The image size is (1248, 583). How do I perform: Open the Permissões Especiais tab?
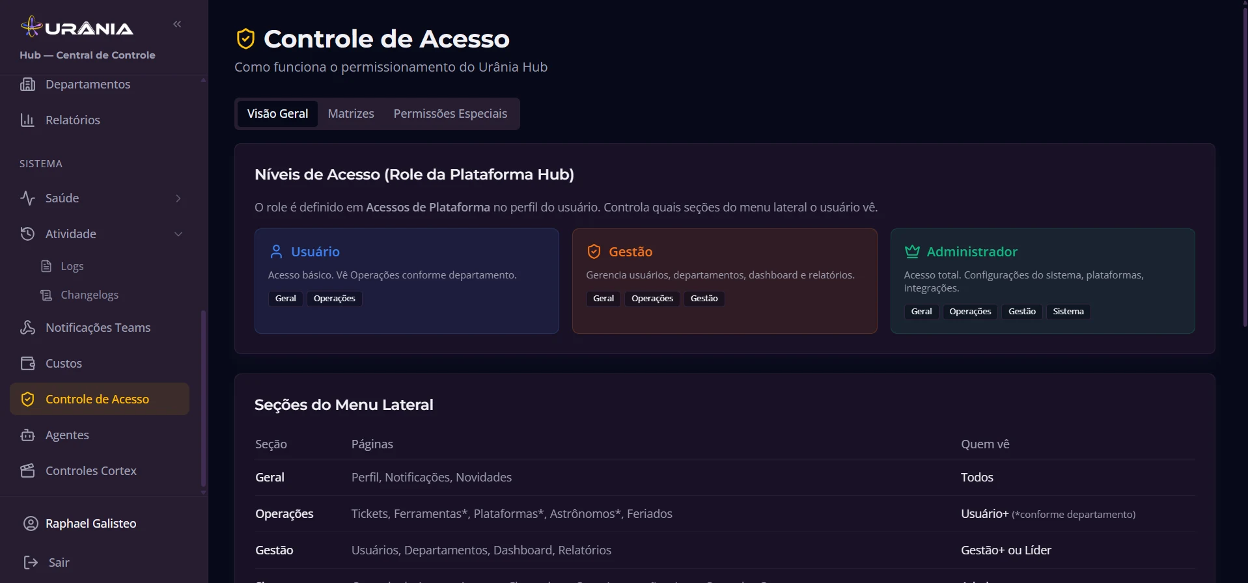pos(450,114)
